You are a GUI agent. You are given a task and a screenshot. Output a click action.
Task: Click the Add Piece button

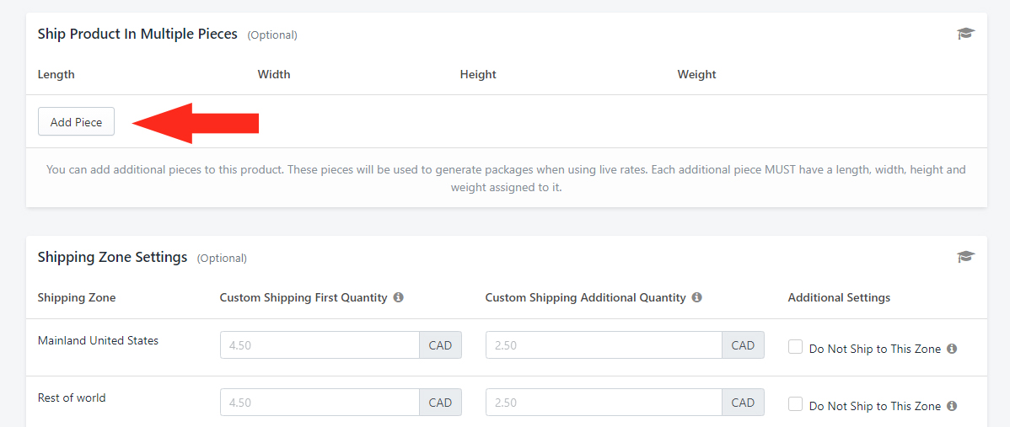tap(76, 121)
